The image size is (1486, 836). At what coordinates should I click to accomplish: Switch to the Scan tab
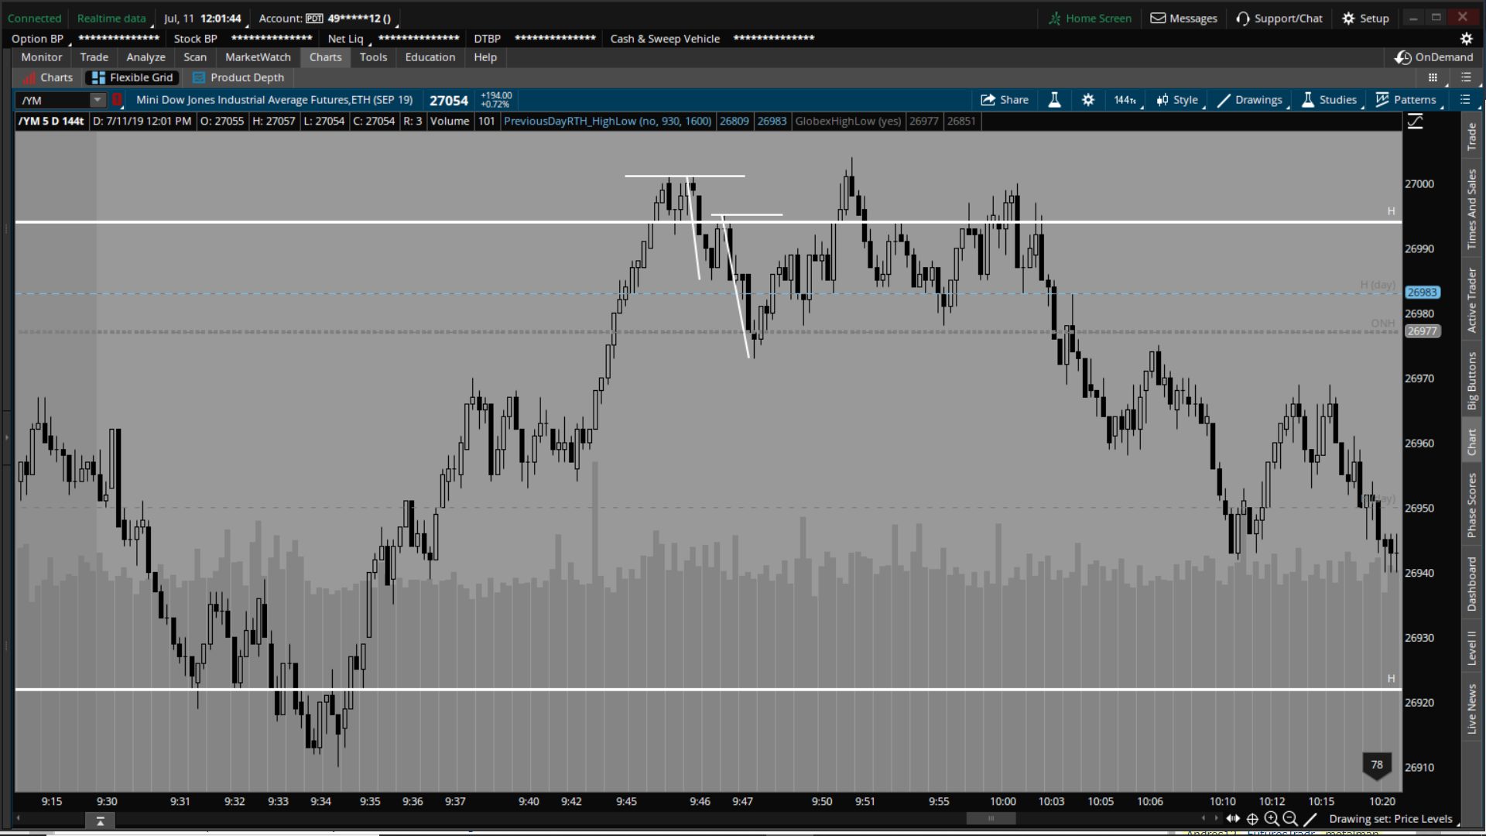pyautogui.click(x=195, y=57)
